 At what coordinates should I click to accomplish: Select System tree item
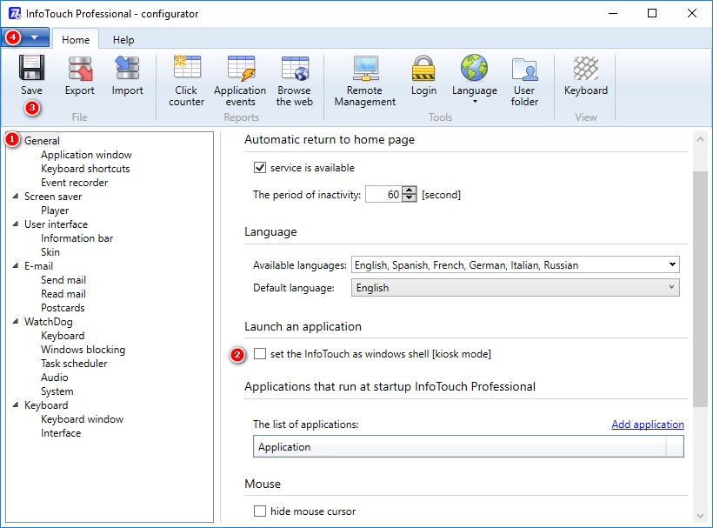[x=57, y=391]
